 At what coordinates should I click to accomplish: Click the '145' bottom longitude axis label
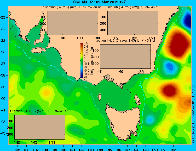(109, 149)
